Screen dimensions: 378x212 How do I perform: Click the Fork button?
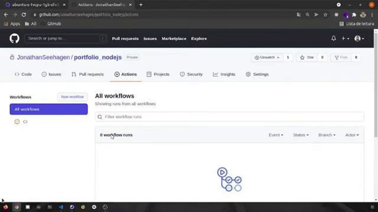pyautogui.click(x=341, y=58)
